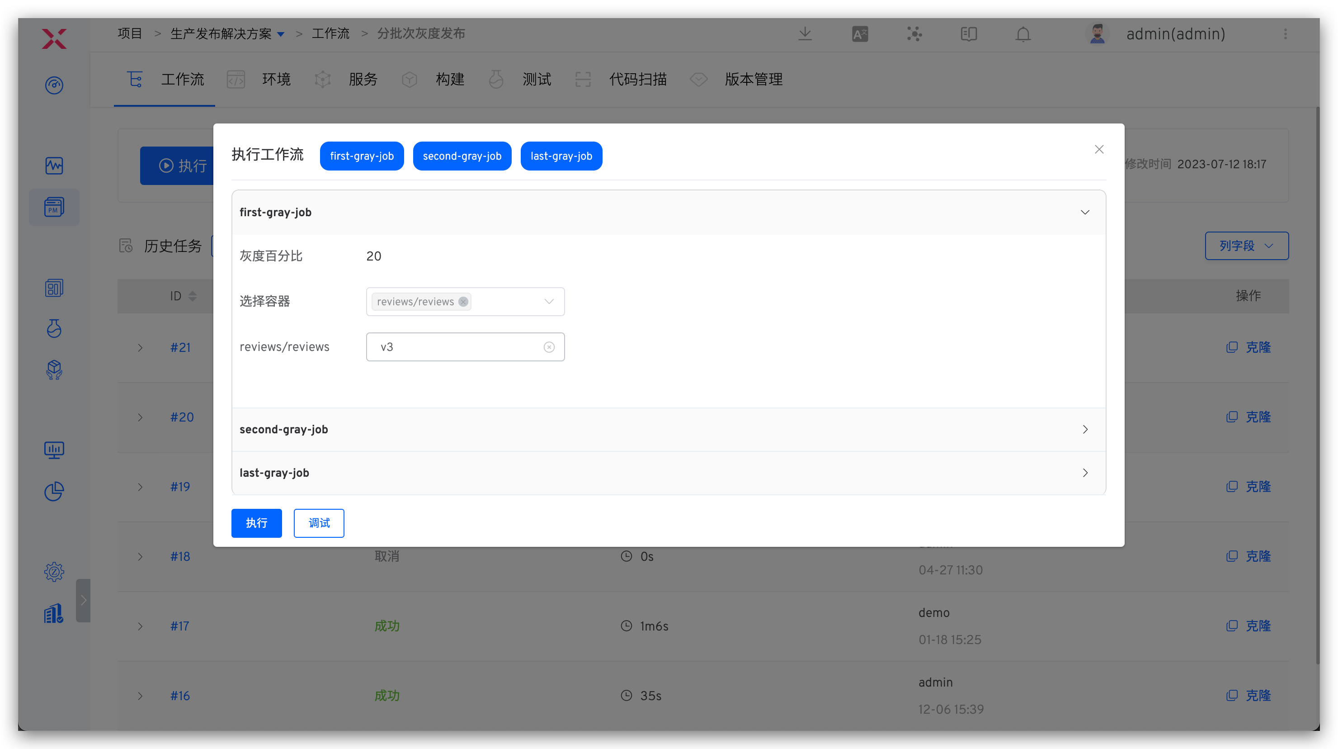Open notifications via the bell icon
Screen dimensions: 1338x749
click(x=1023, y=34)
